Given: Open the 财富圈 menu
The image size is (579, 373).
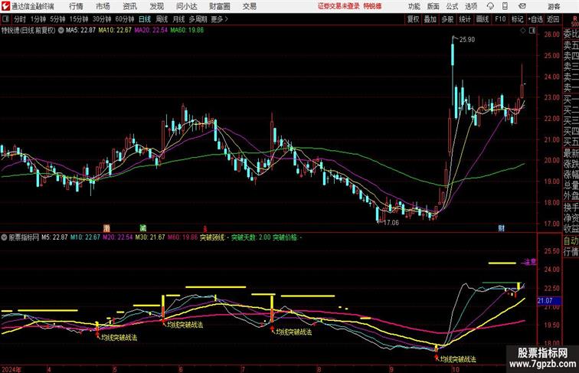Looking at the screenshot, I should (x=220, y=6).
